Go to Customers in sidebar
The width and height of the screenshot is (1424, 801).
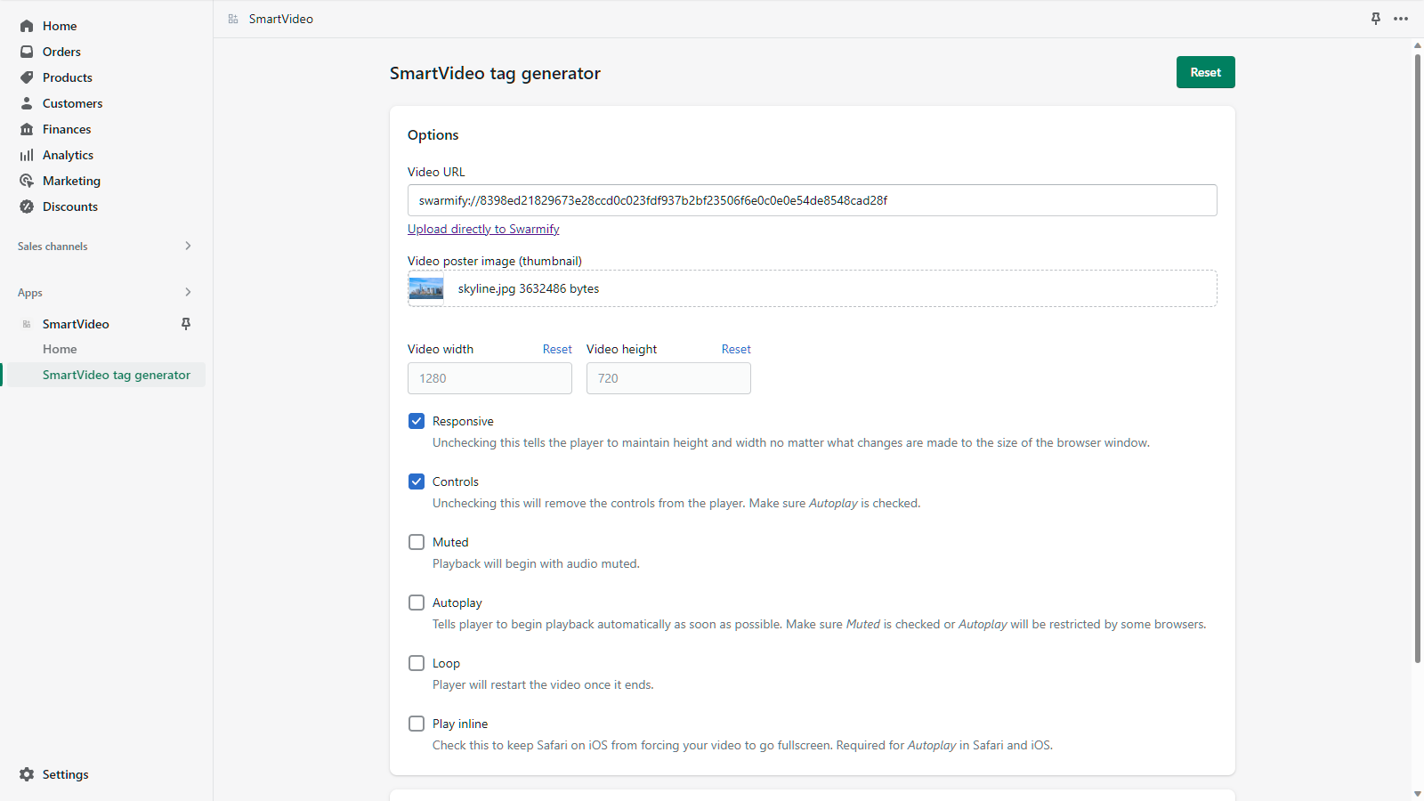tap(72, 103)
